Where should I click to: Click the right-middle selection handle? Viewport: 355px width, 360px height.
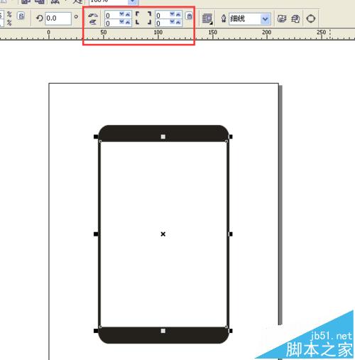coord(231,234)
